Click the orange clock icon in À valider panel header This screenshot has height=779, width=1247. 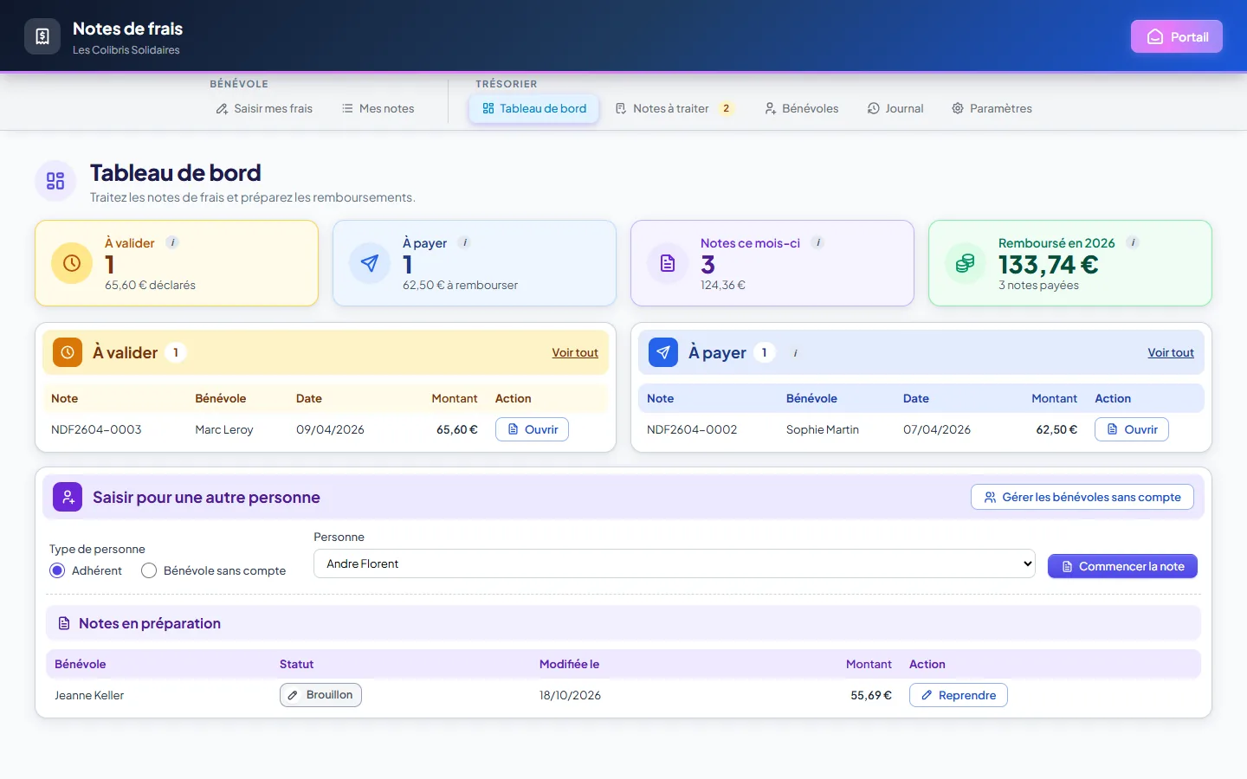click(68, 352)
